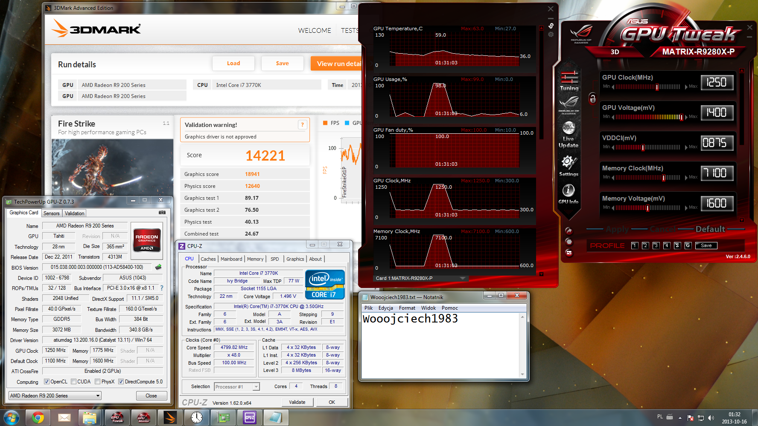This screenshot has height=426, width=758.
Task: Toggle the OpenCL checkbox
Action: tap(47, 382)
